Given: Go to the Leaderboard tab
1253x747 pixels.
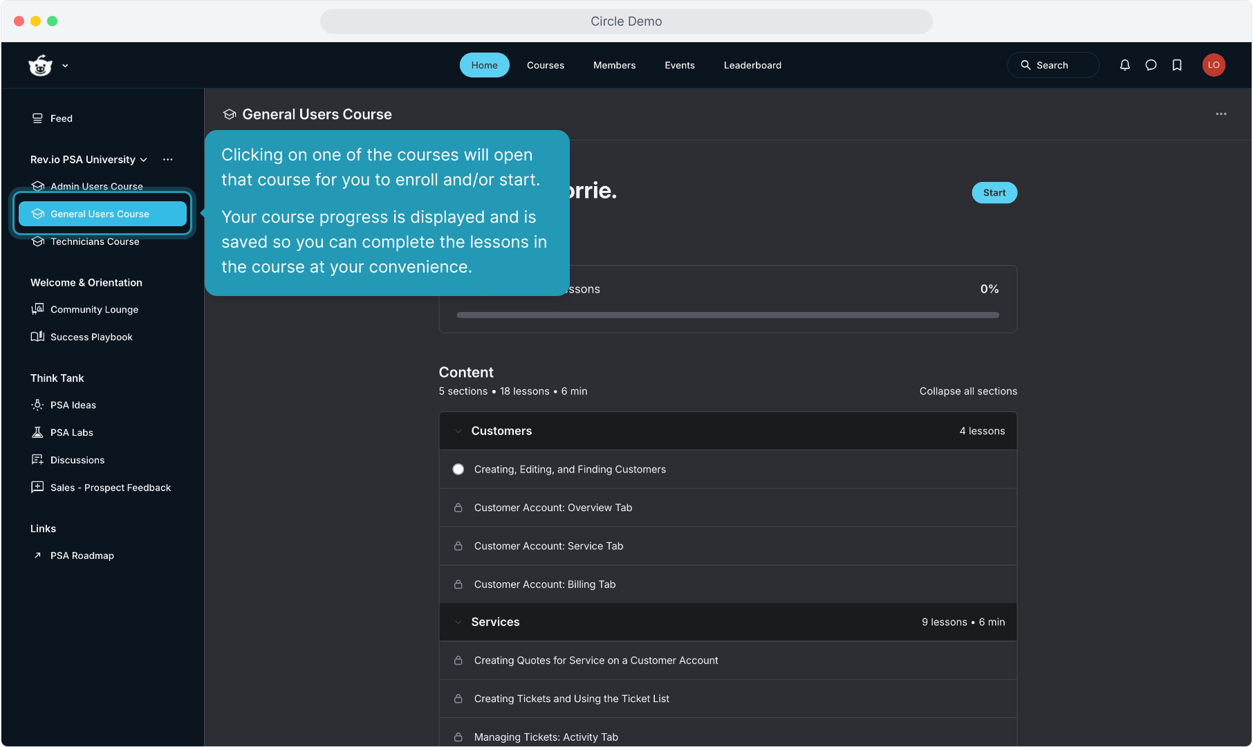Looking at the screenshot, I should click(x=752, y=65).
